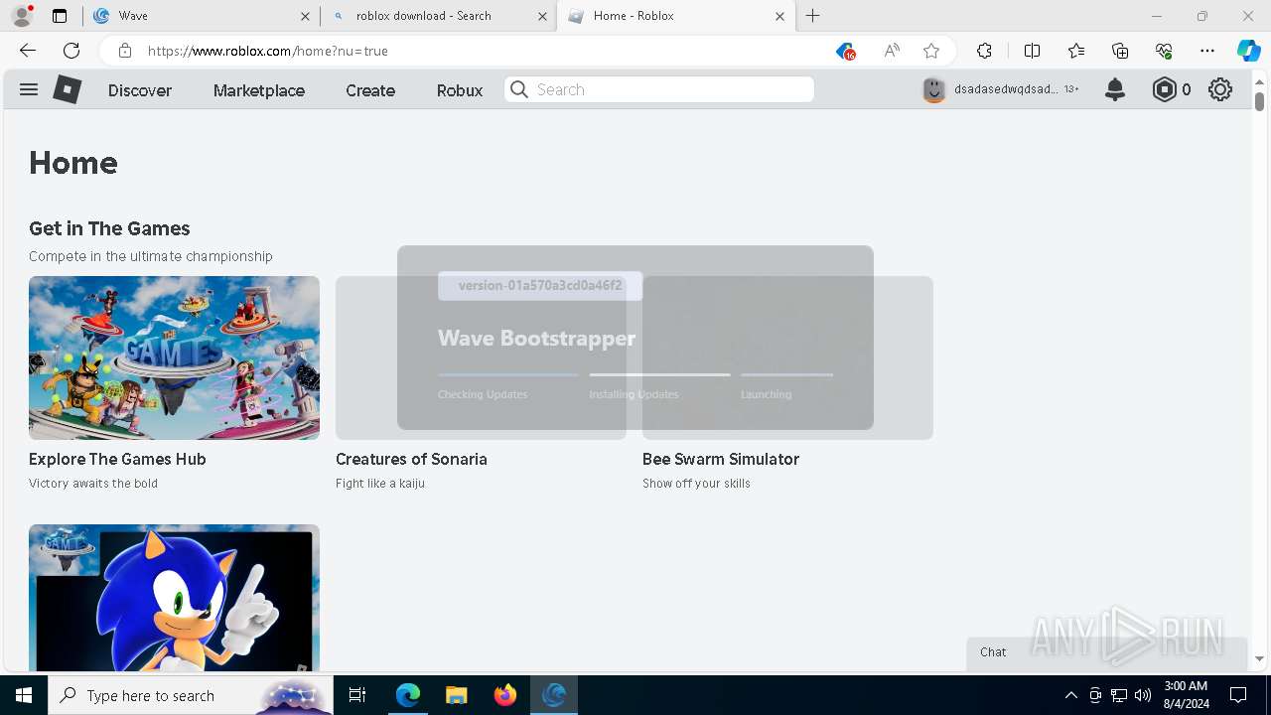Open a new browser tab
The height and width of the screenshot is (715, 1271).
(813, 16)
